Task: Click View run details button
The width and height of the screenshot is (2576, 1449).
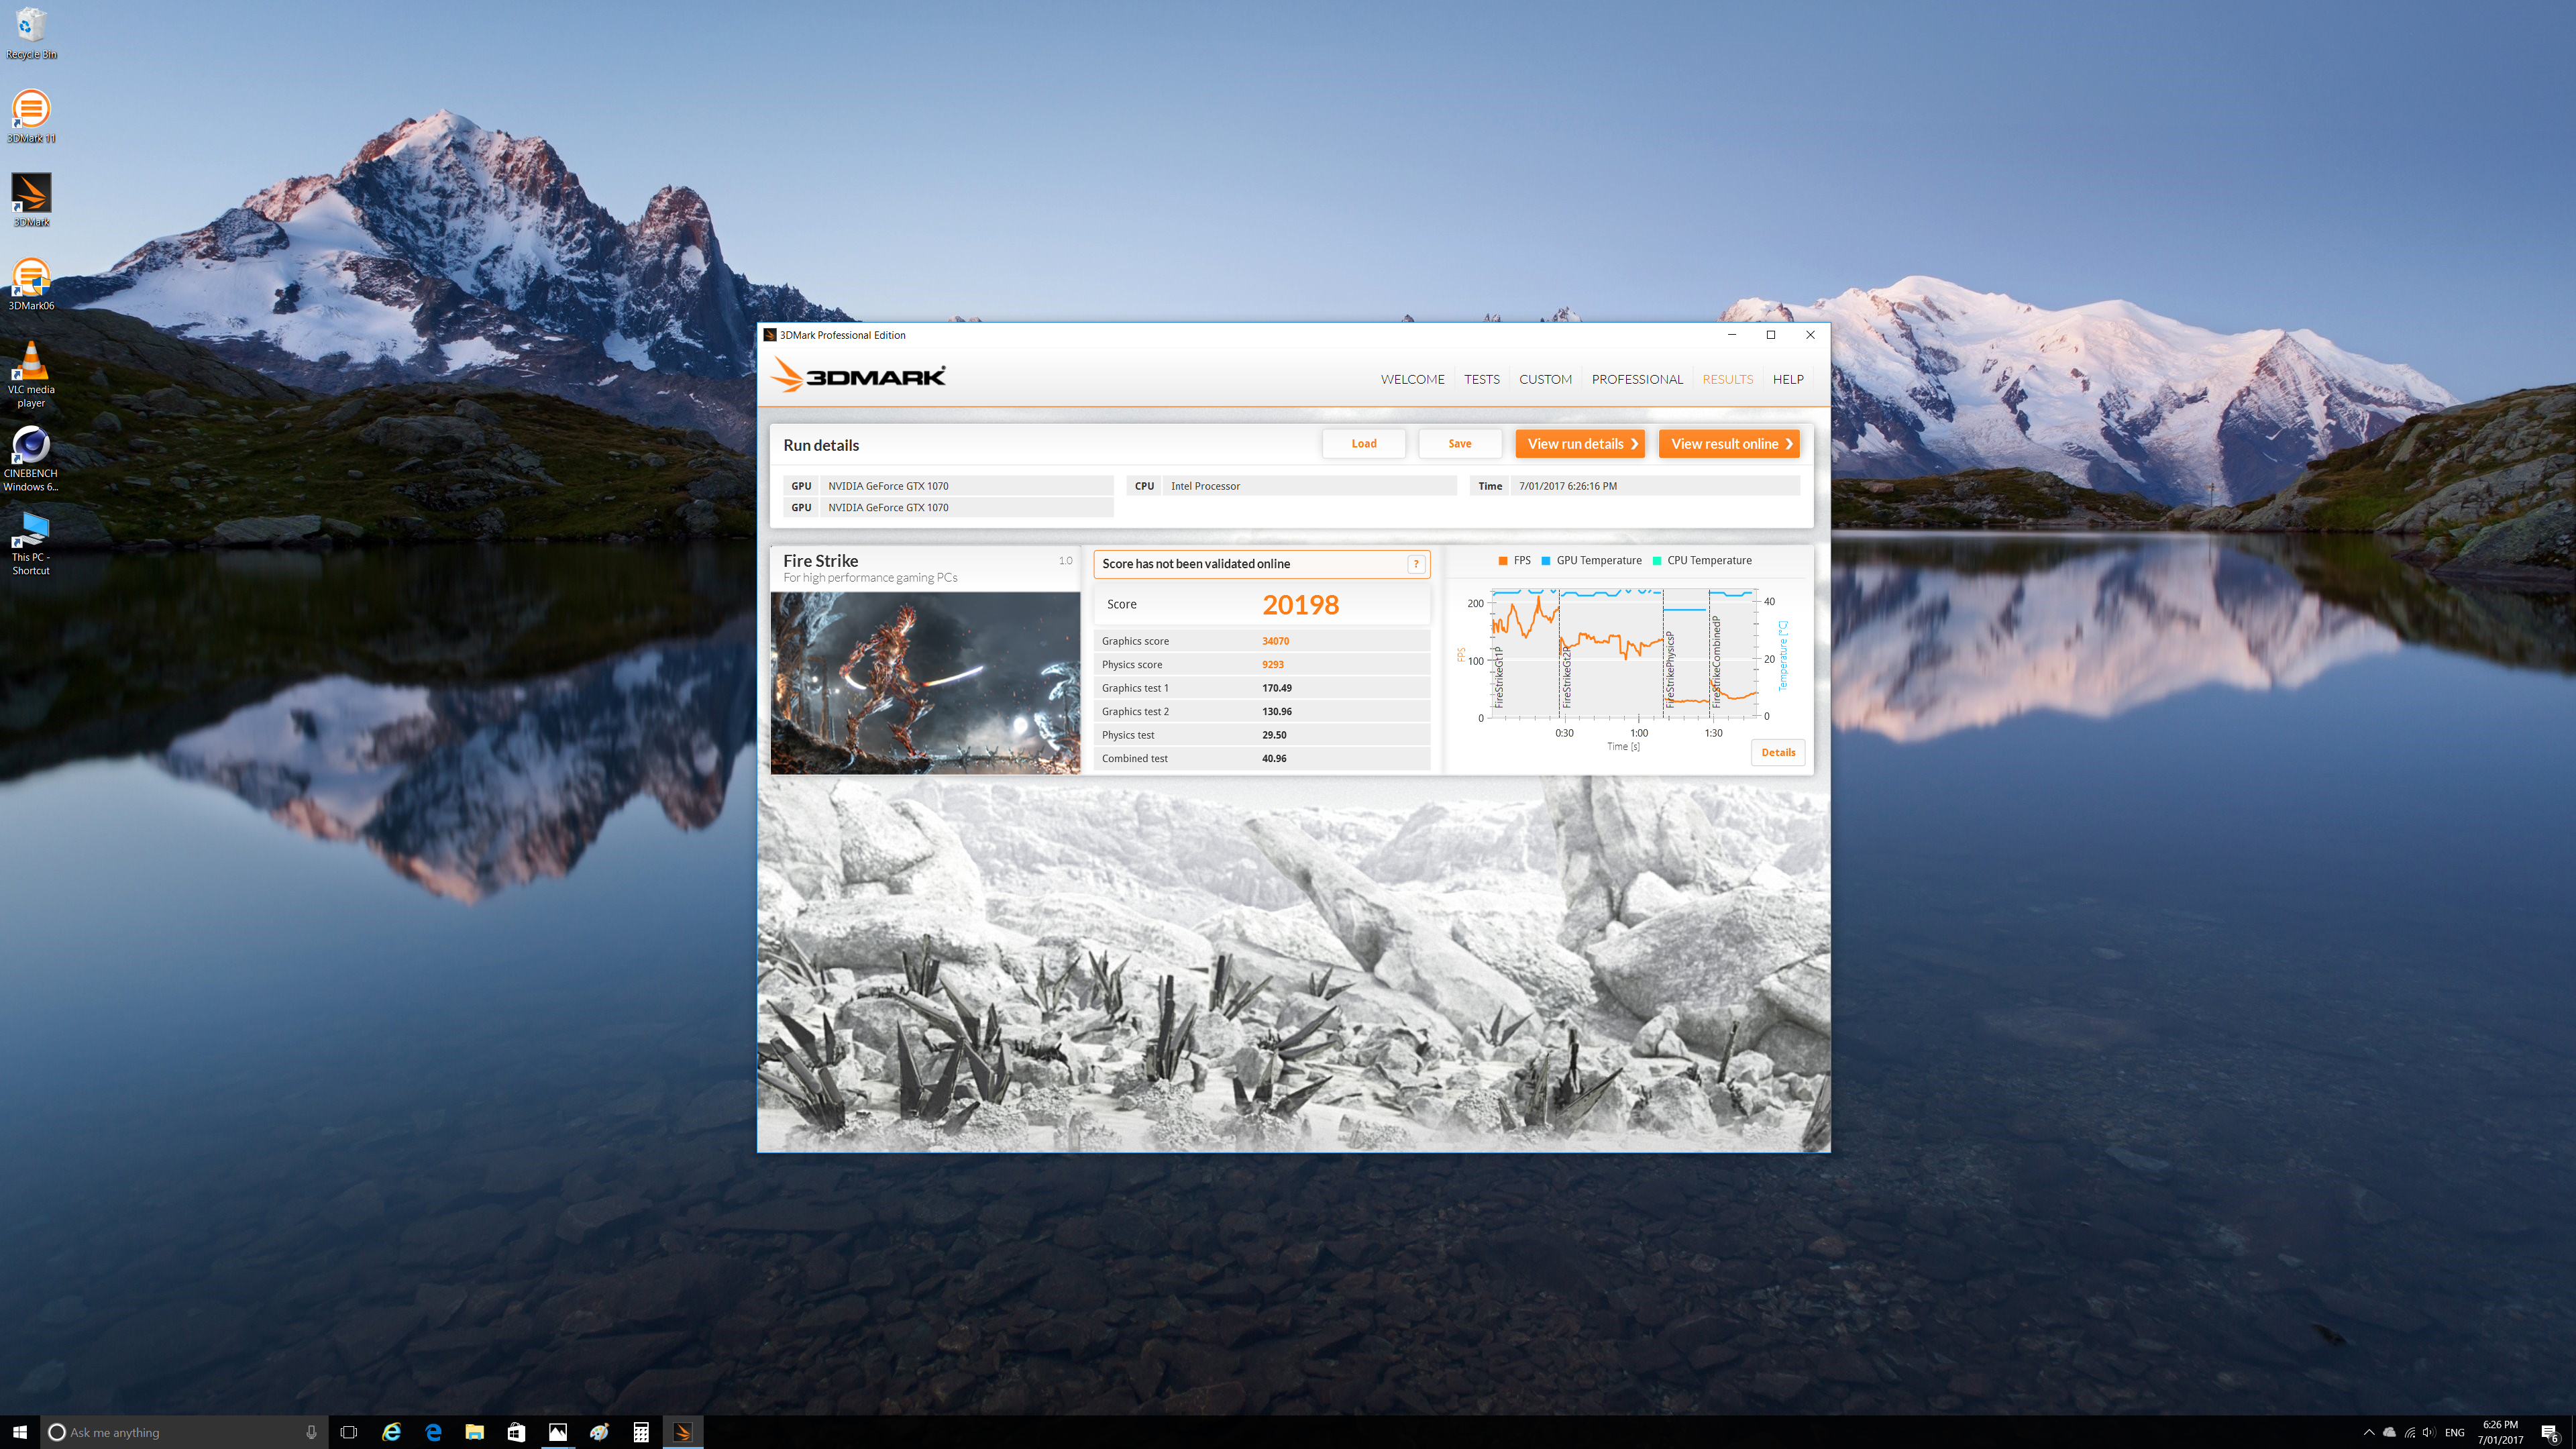Action: [1580, 443]
